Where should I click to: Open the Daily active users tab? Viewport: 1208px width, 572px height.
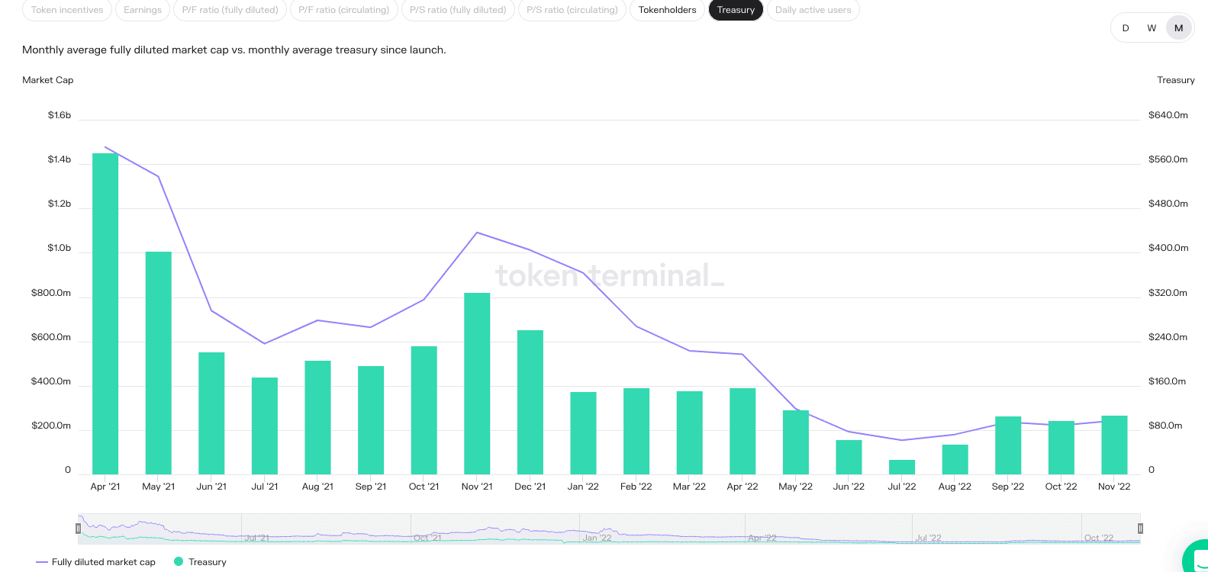pos(813,10)
